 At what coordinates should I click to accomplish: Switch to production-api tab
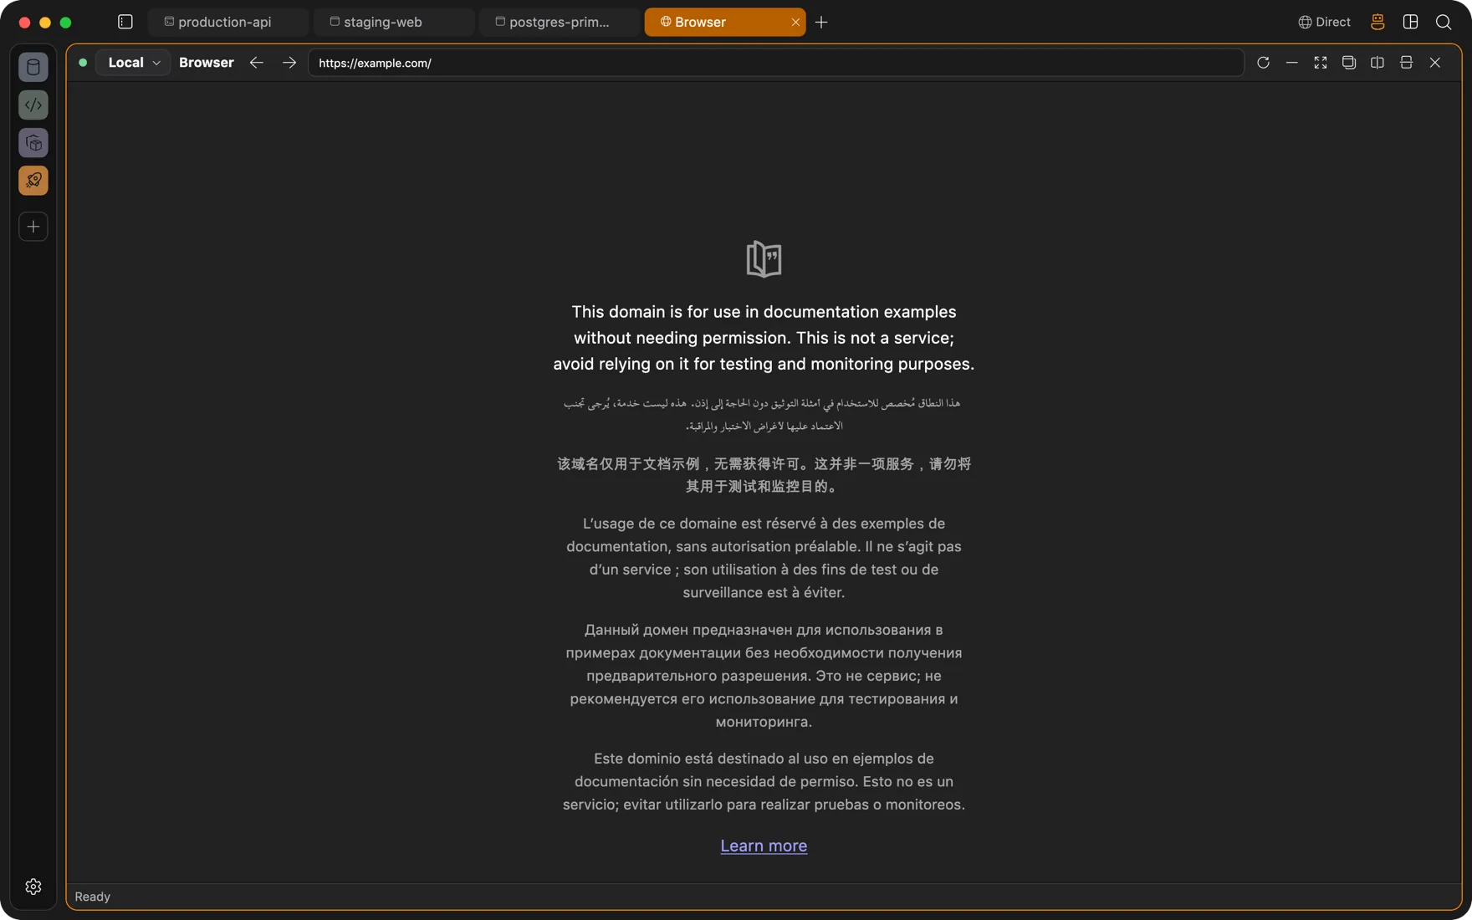coord(227,22)
